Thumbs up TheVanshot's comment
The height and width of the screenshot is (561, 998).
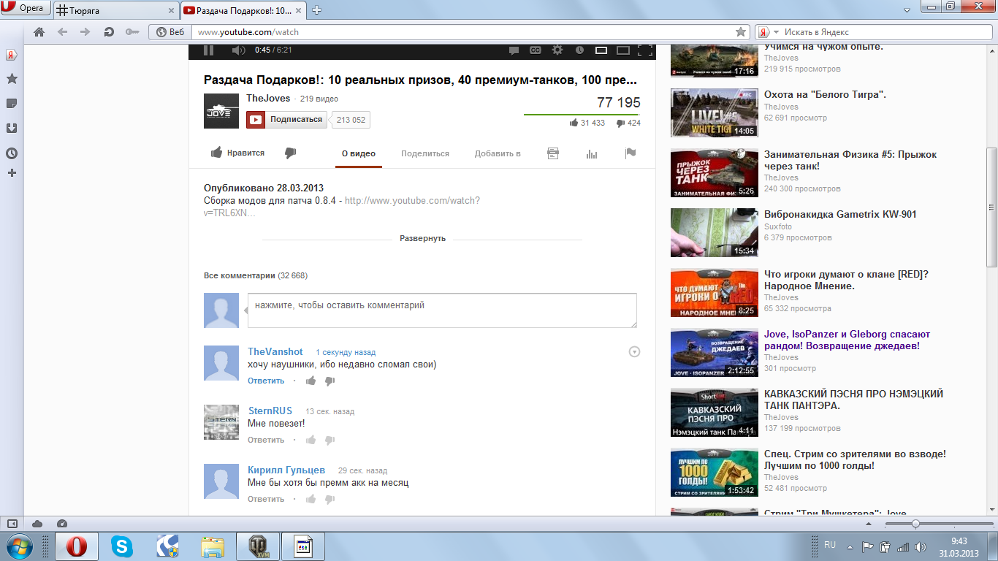click(311, 381)
